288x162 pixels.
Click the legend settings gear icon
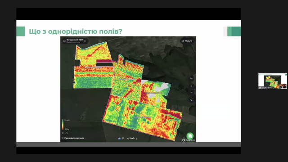[63, 133]
